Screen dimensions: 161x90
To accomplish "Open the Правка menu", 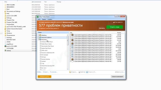I will pos(44,19).
